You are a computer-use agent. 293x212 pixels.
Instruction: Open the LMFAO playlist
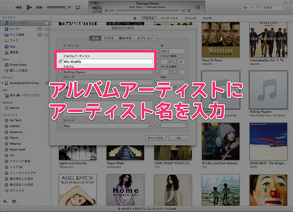[x=15, y=126]
